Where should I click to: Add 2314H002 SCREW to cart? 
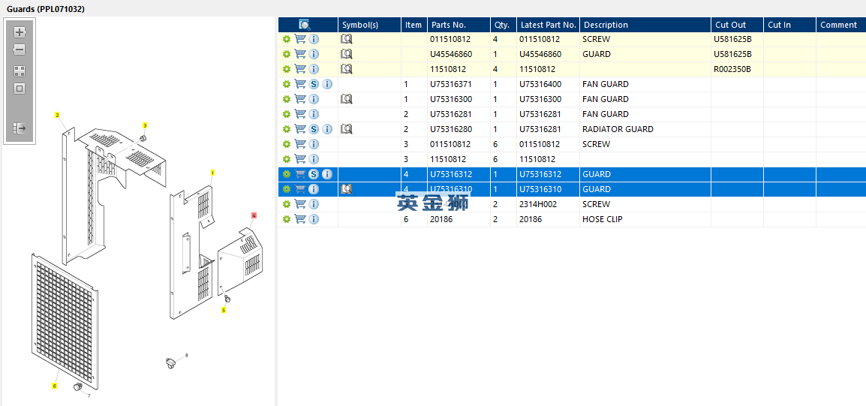click(x=300, y=204)
